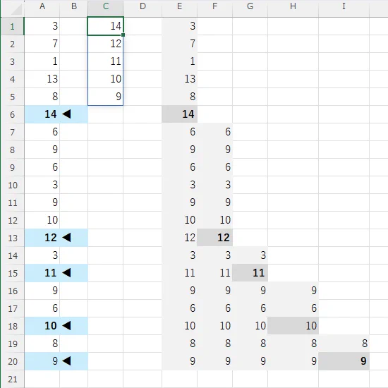Click cell F15 containing 11

point(214,273)
